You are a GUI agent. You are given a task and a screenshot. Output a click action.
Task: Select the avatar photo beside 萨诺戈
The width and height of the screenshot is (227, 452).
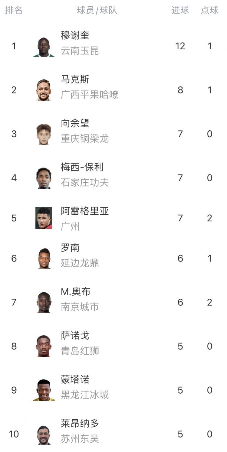(44, 346)
